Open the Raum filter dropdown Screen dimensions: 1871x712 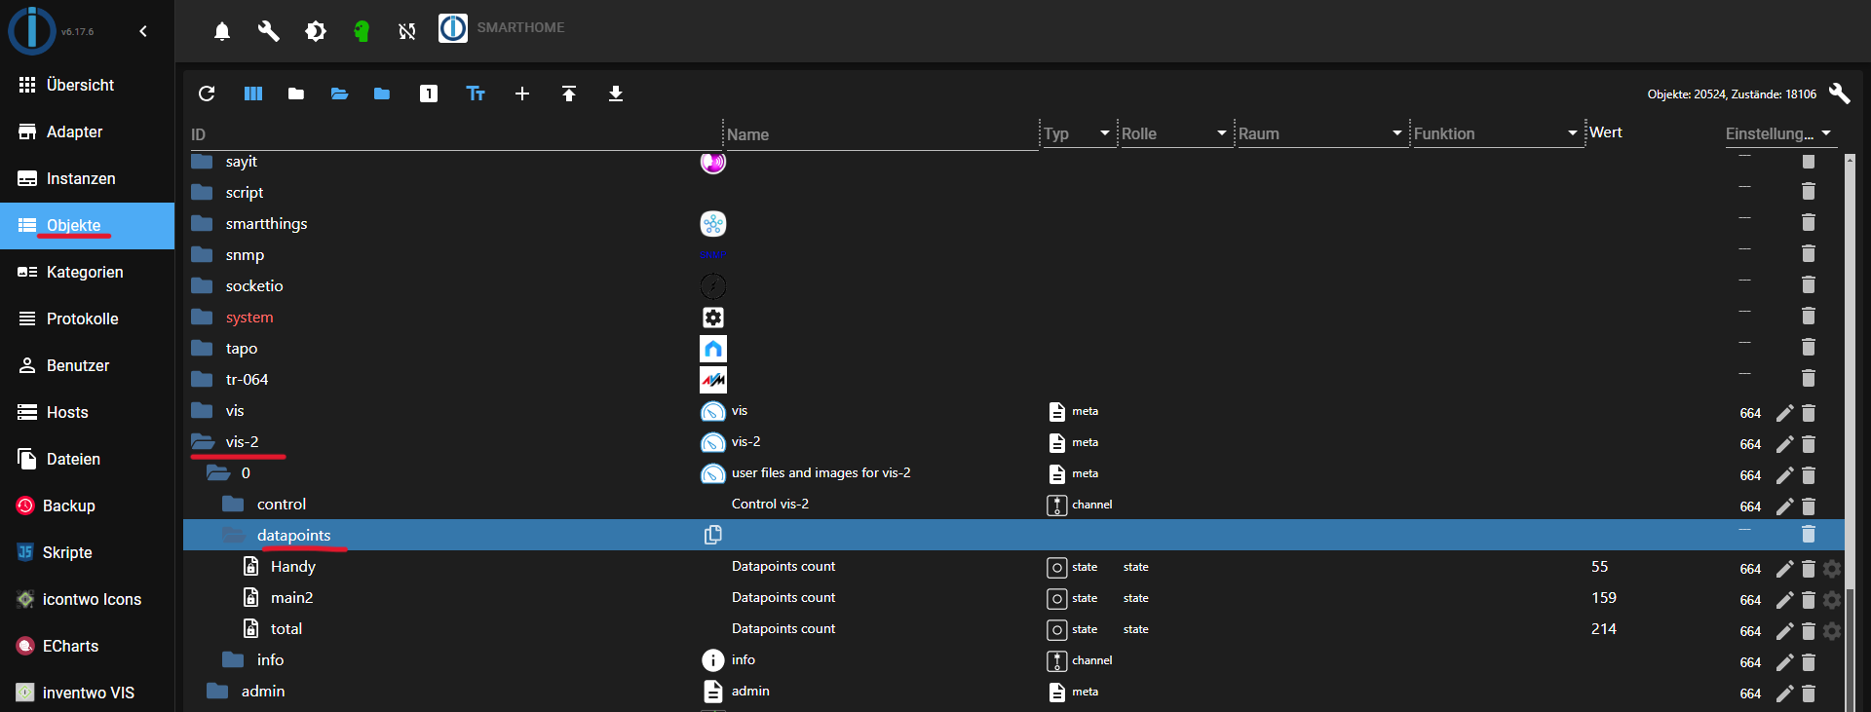click(1396, 133)
